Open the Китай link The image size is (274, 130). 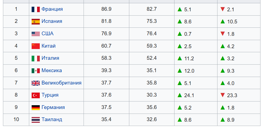tap(49, 46)
